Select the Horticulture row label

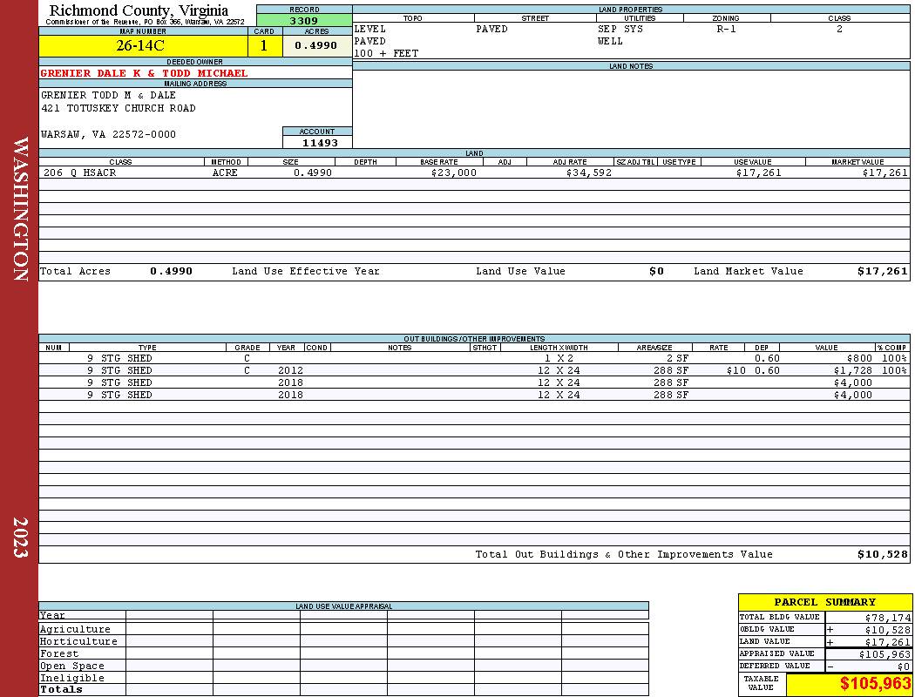click(x=78, y=641)
